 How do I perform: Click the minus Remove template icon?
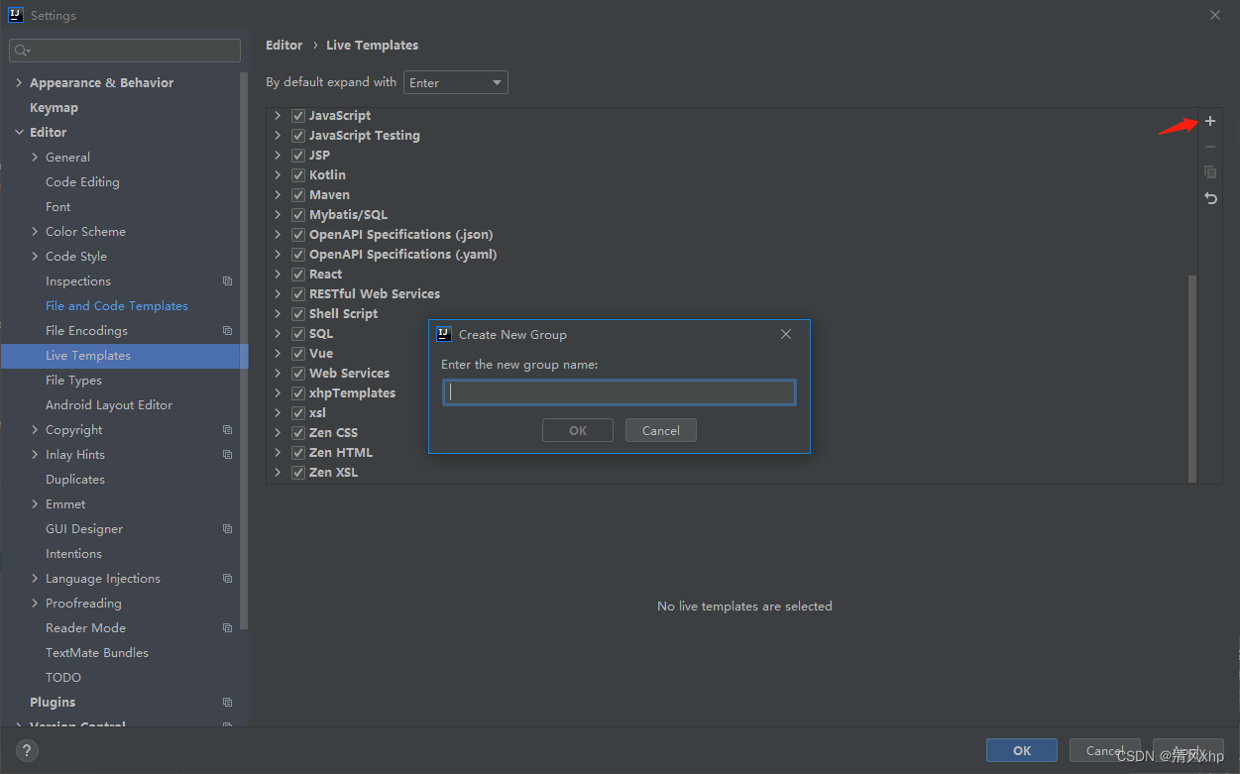[x=1209, y=147]
